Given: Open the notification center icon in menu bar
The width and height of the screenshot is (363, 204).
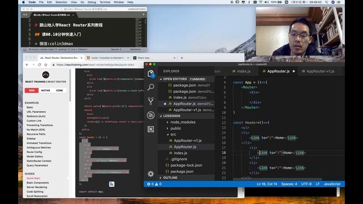Looking at the screenshot, I should coord(339,2).
